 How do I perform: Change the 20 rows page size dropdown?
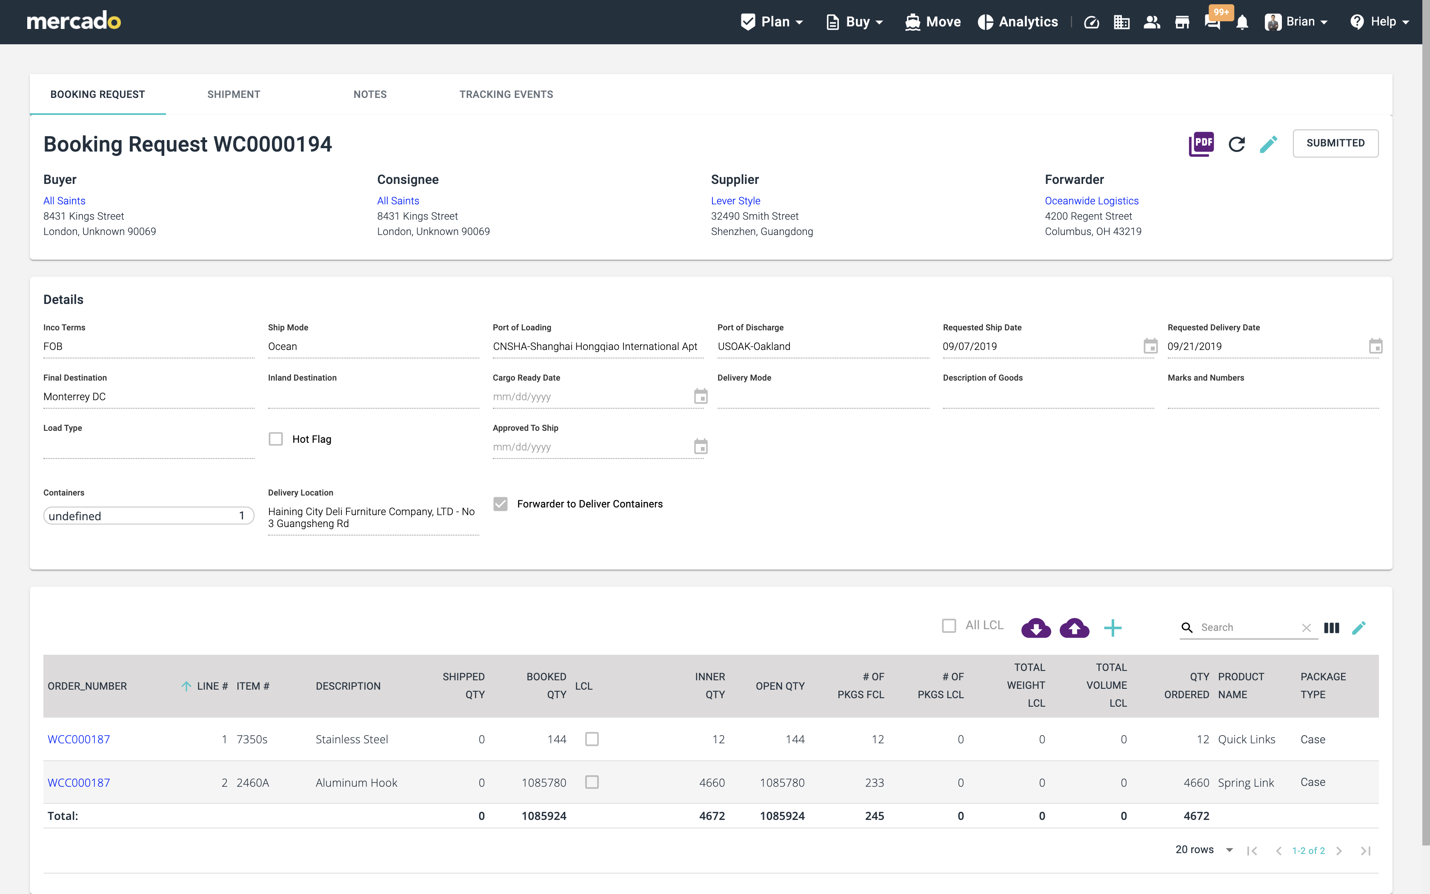(1204, 850)
